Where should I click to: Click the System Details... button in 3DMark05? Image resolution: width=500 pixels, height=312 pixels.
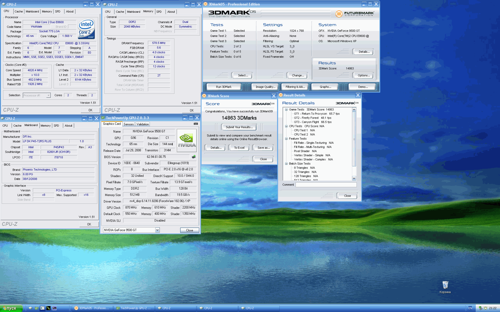364,52
